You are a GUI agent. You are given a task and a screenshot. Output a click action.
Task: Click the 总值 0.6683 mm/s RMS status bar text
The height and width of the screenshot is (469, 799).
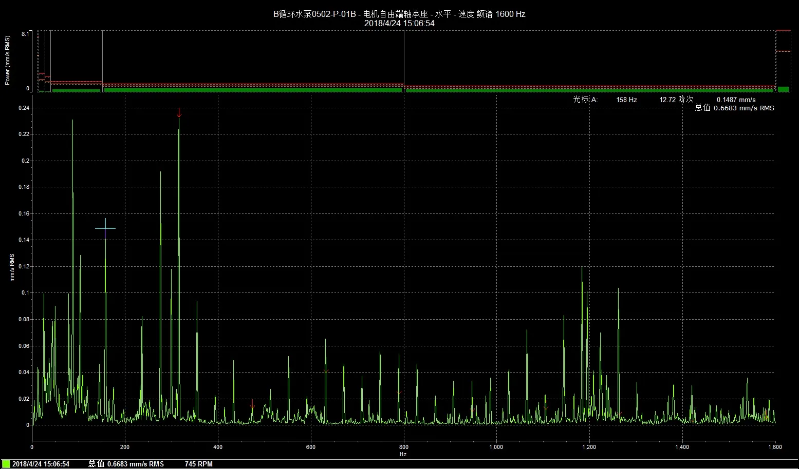[126, 464]
